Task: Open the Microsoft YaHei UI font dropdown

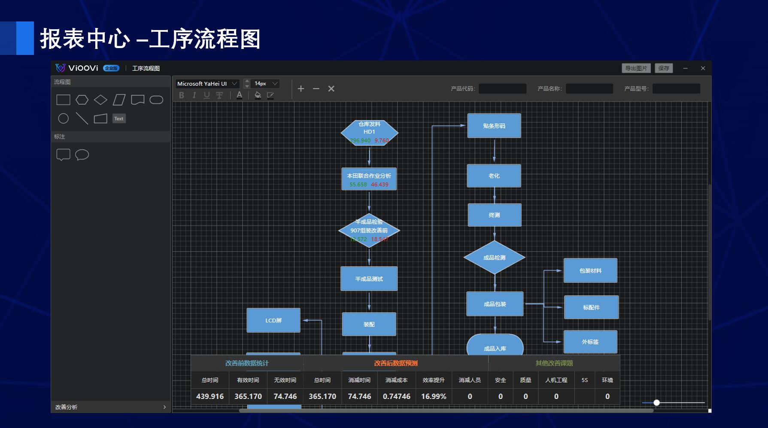Action: pos(207,84)
